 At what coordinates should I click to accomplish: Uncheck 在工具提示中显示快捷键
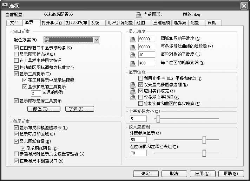pyautogui.click(x=25, y=80)
